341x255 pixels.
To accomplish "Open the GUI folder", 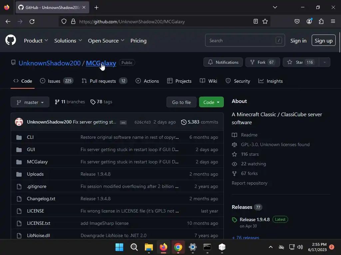I will click(31, 149).
